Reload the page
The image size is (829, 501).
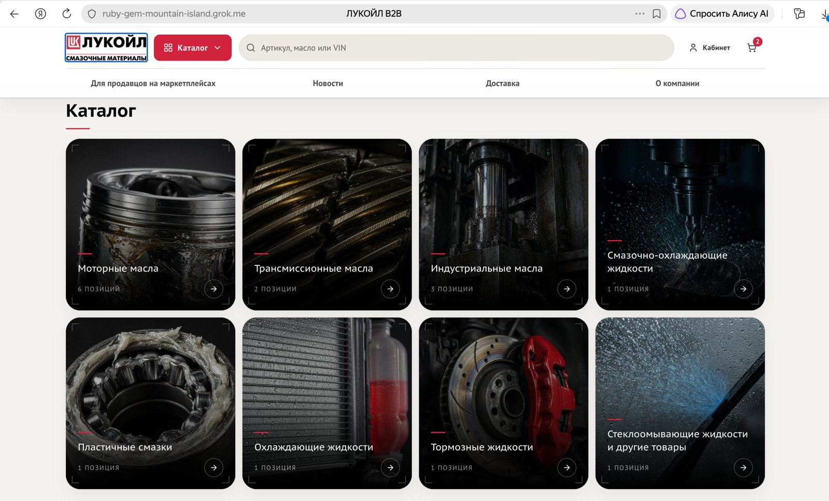(x=67, y=14)
